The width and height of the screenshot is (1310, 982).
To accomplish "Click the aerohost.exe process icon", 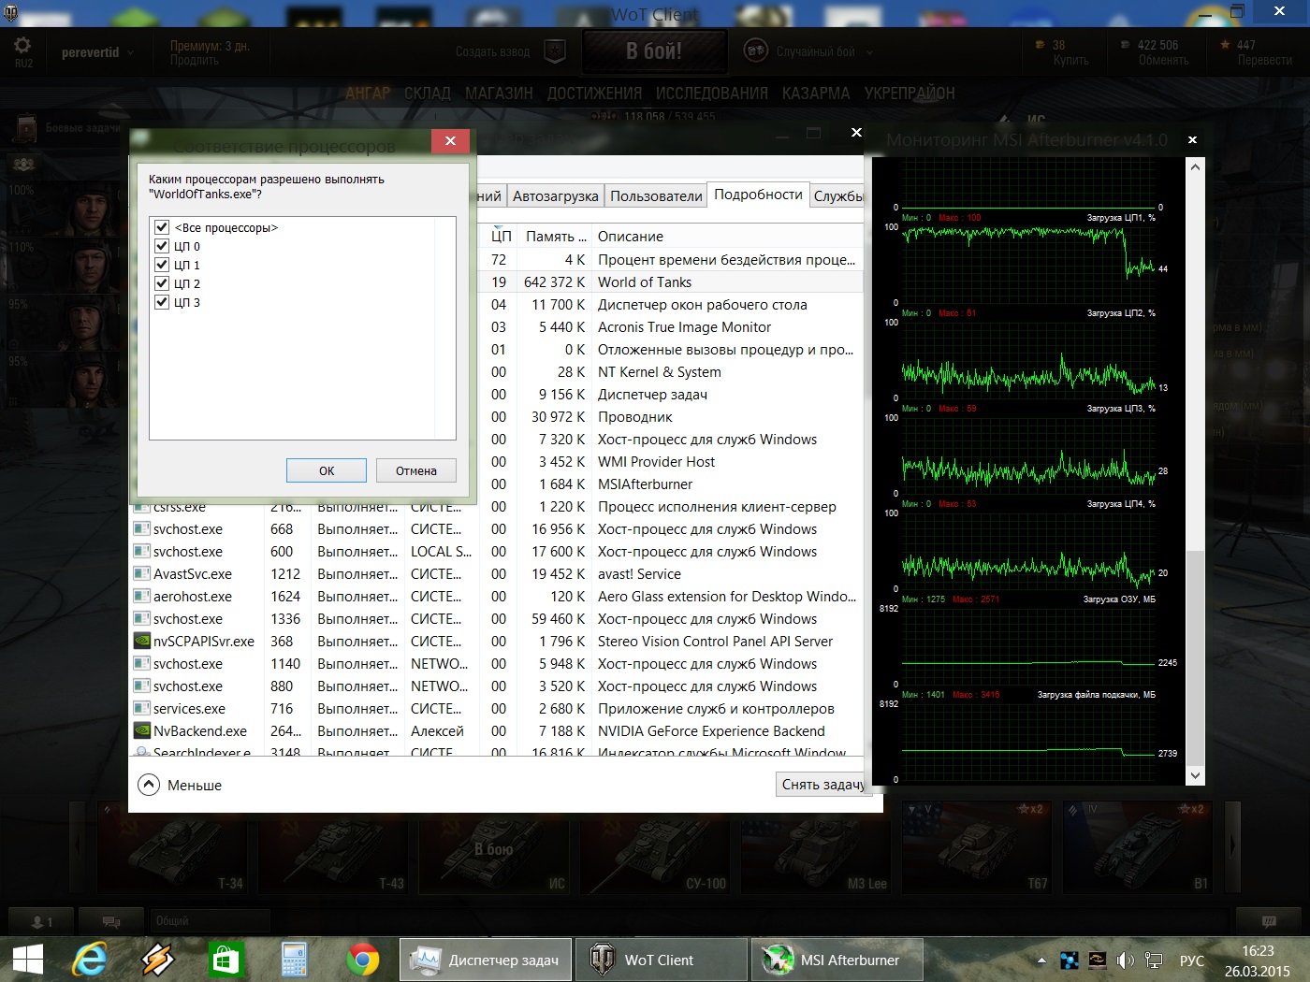I will coord(142,597).
